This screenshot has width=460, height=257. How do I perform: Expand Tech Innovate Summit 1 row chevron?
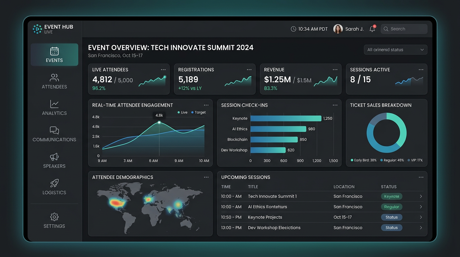pos(421,196)
